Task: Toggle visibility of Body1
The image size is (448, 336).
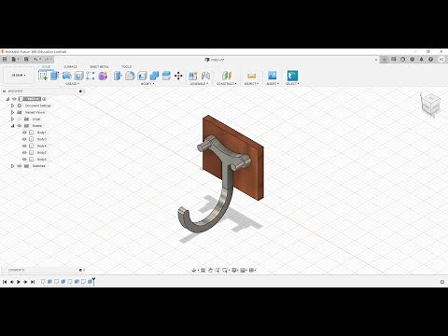Action: 24,133
